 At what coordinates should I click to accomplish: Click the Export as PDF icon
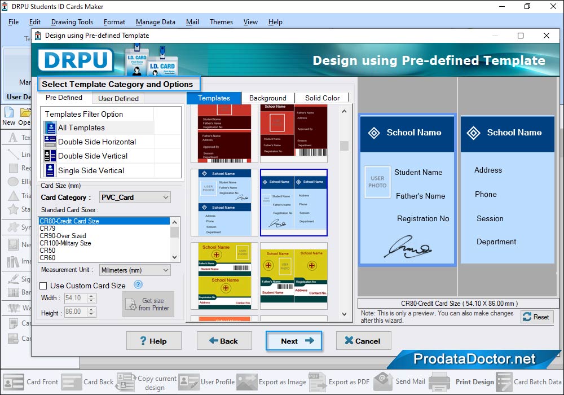pyautogui.click(x=317, y=381)
